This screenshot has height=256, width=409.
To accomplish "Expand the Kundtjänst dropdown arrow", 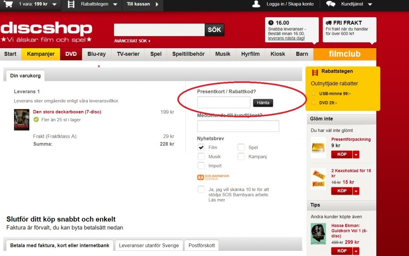I will pos(370,4).
